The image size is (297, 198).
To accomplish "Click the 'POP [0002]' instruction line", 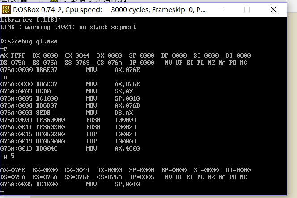I will [x=68, y=135].
